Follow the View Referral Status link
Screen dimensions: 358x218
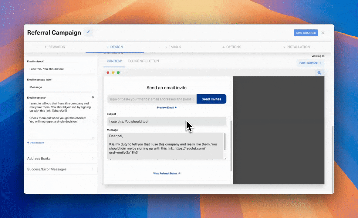tap(167, 173)
